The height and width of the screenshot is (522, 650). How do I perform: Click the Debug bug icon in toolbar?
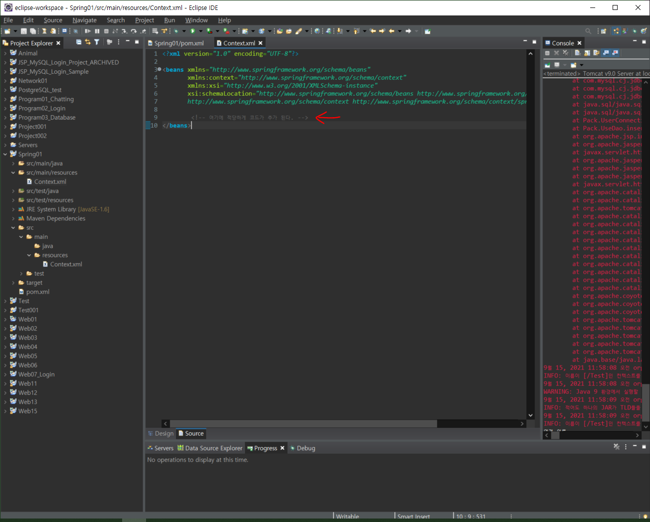[176, 31]
